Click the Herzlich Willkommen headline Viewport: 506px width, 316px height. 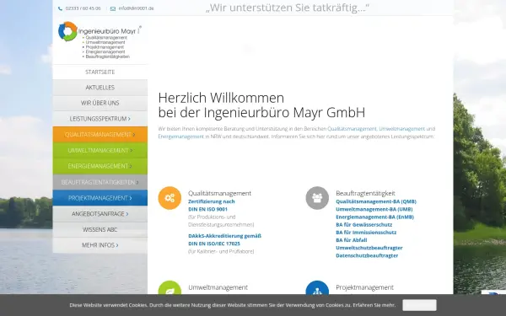(261, 105)
